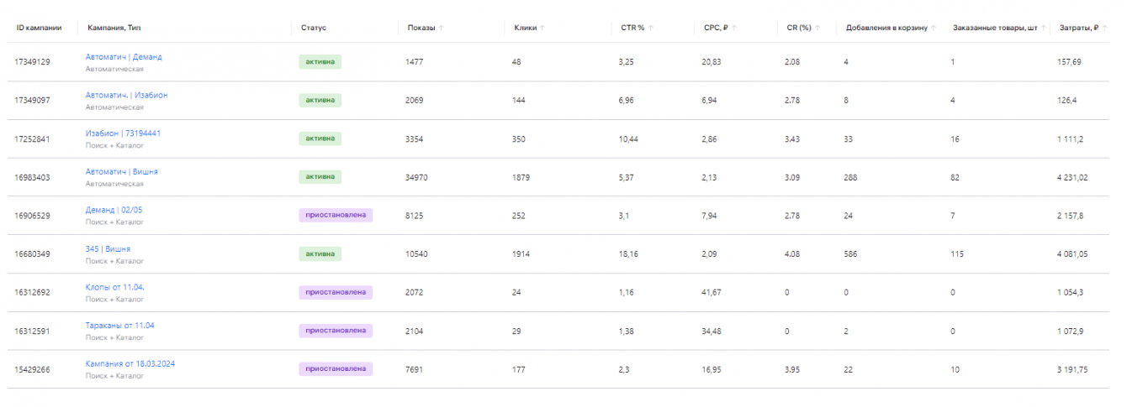
Task: Click the Статус column header
Action: (x=314, y=28)
